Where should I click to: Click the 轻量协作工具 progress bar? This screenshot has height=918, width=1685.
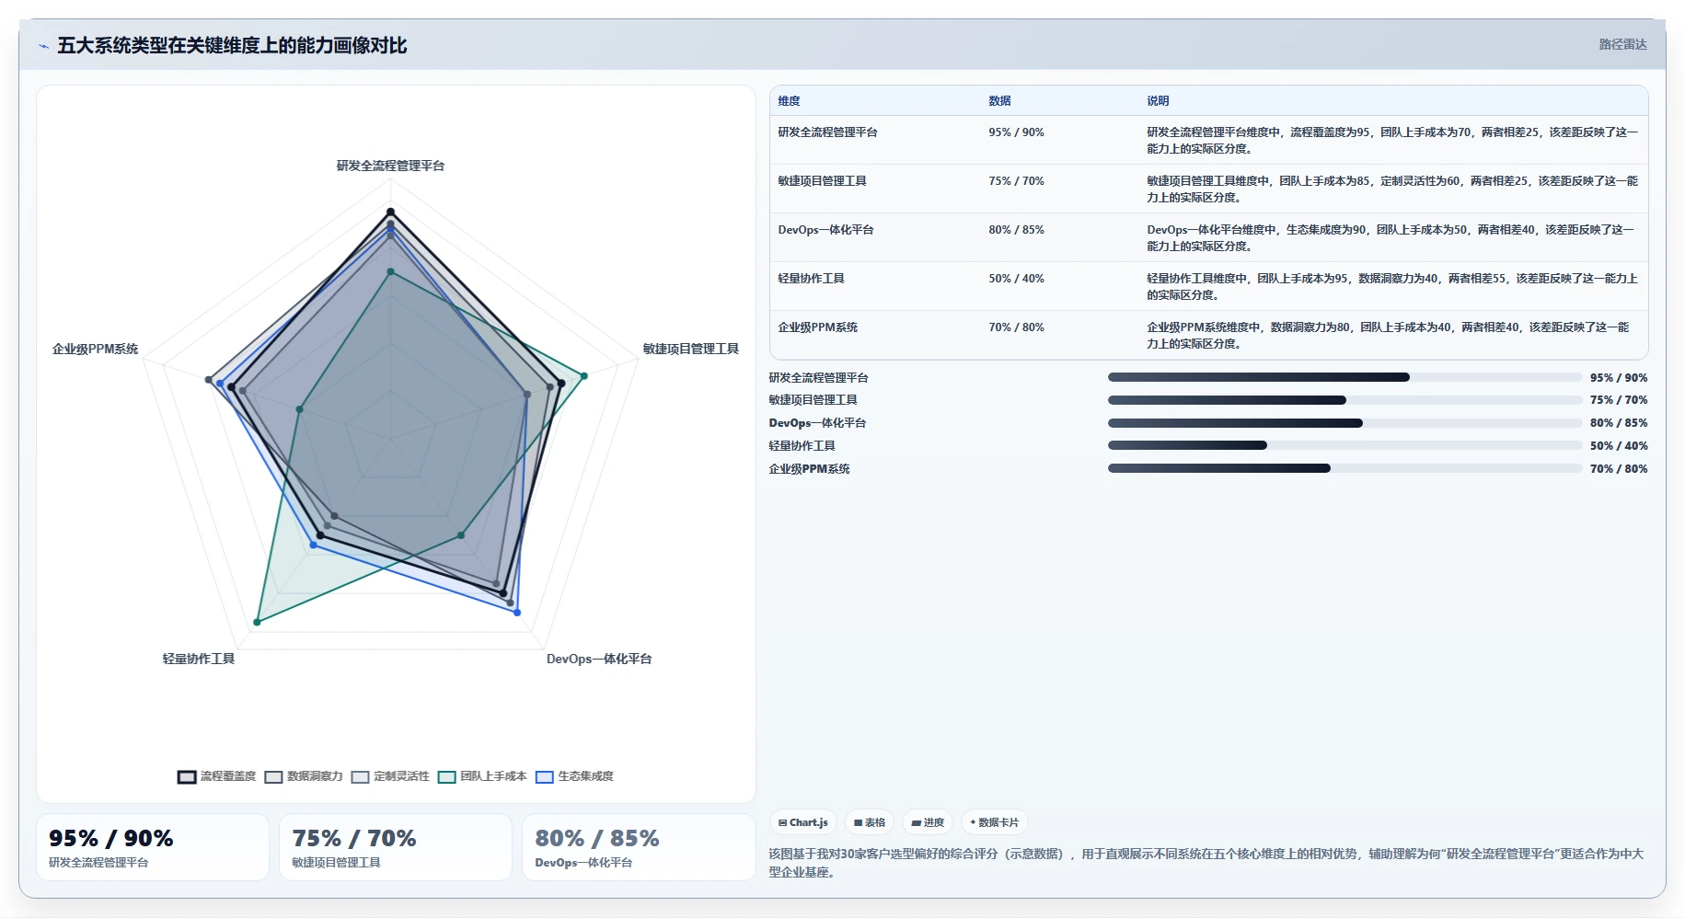[1345, 445]
